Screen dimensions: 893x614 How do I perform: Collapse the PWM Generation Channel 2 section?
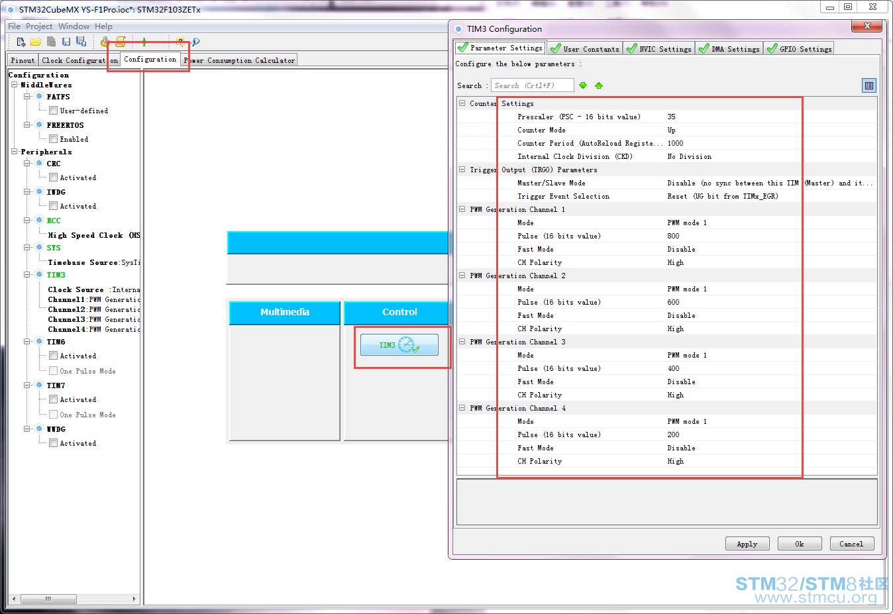(x=462, y=276)
